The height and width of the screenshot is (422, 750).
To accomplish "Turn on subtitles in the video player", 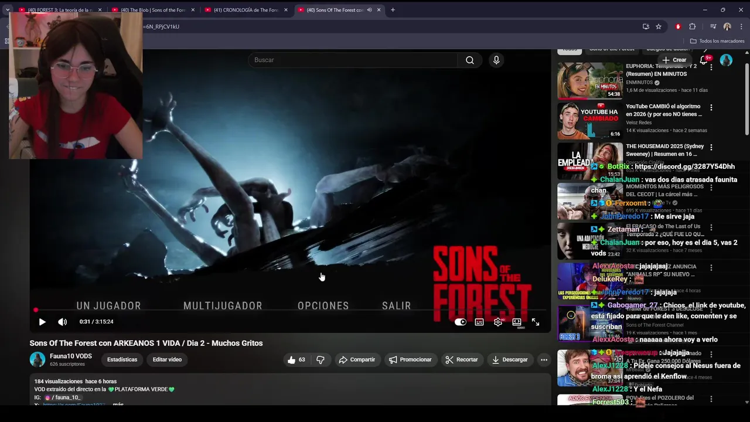I will (479, 322).
